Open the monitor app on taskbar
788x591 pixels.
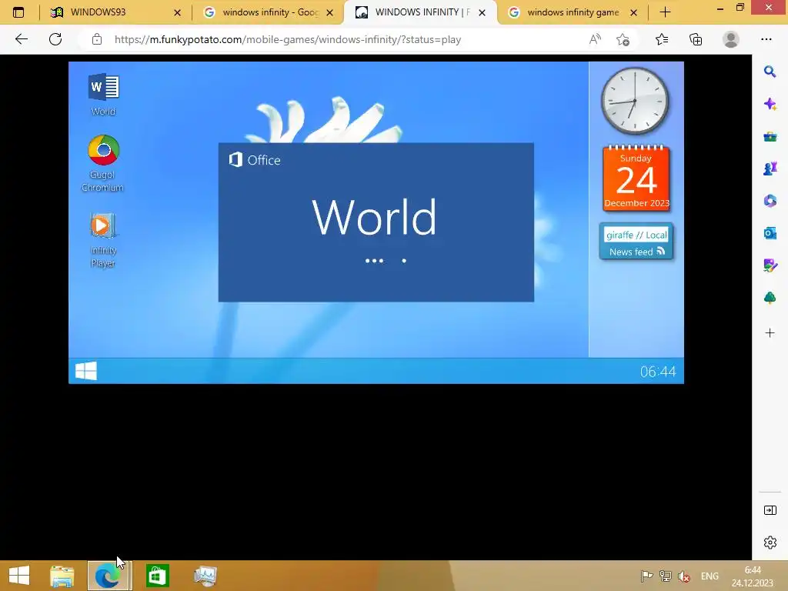pyautogui.click(x=205, y=576)
